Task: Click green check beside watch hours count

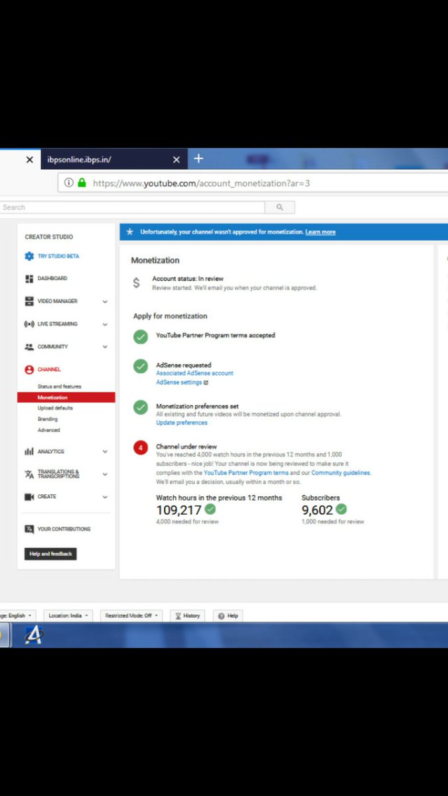Action: [210, 509]
